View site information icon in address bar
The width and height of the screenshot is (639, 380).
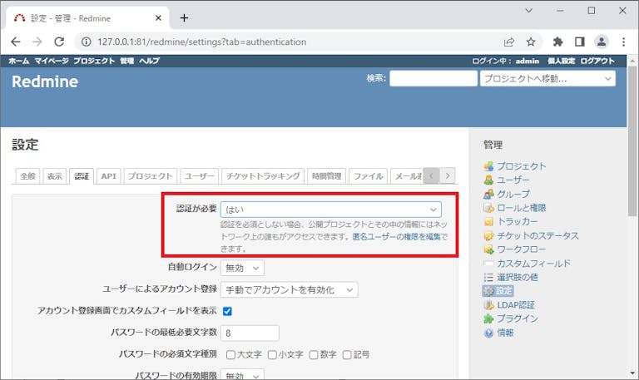86,42
